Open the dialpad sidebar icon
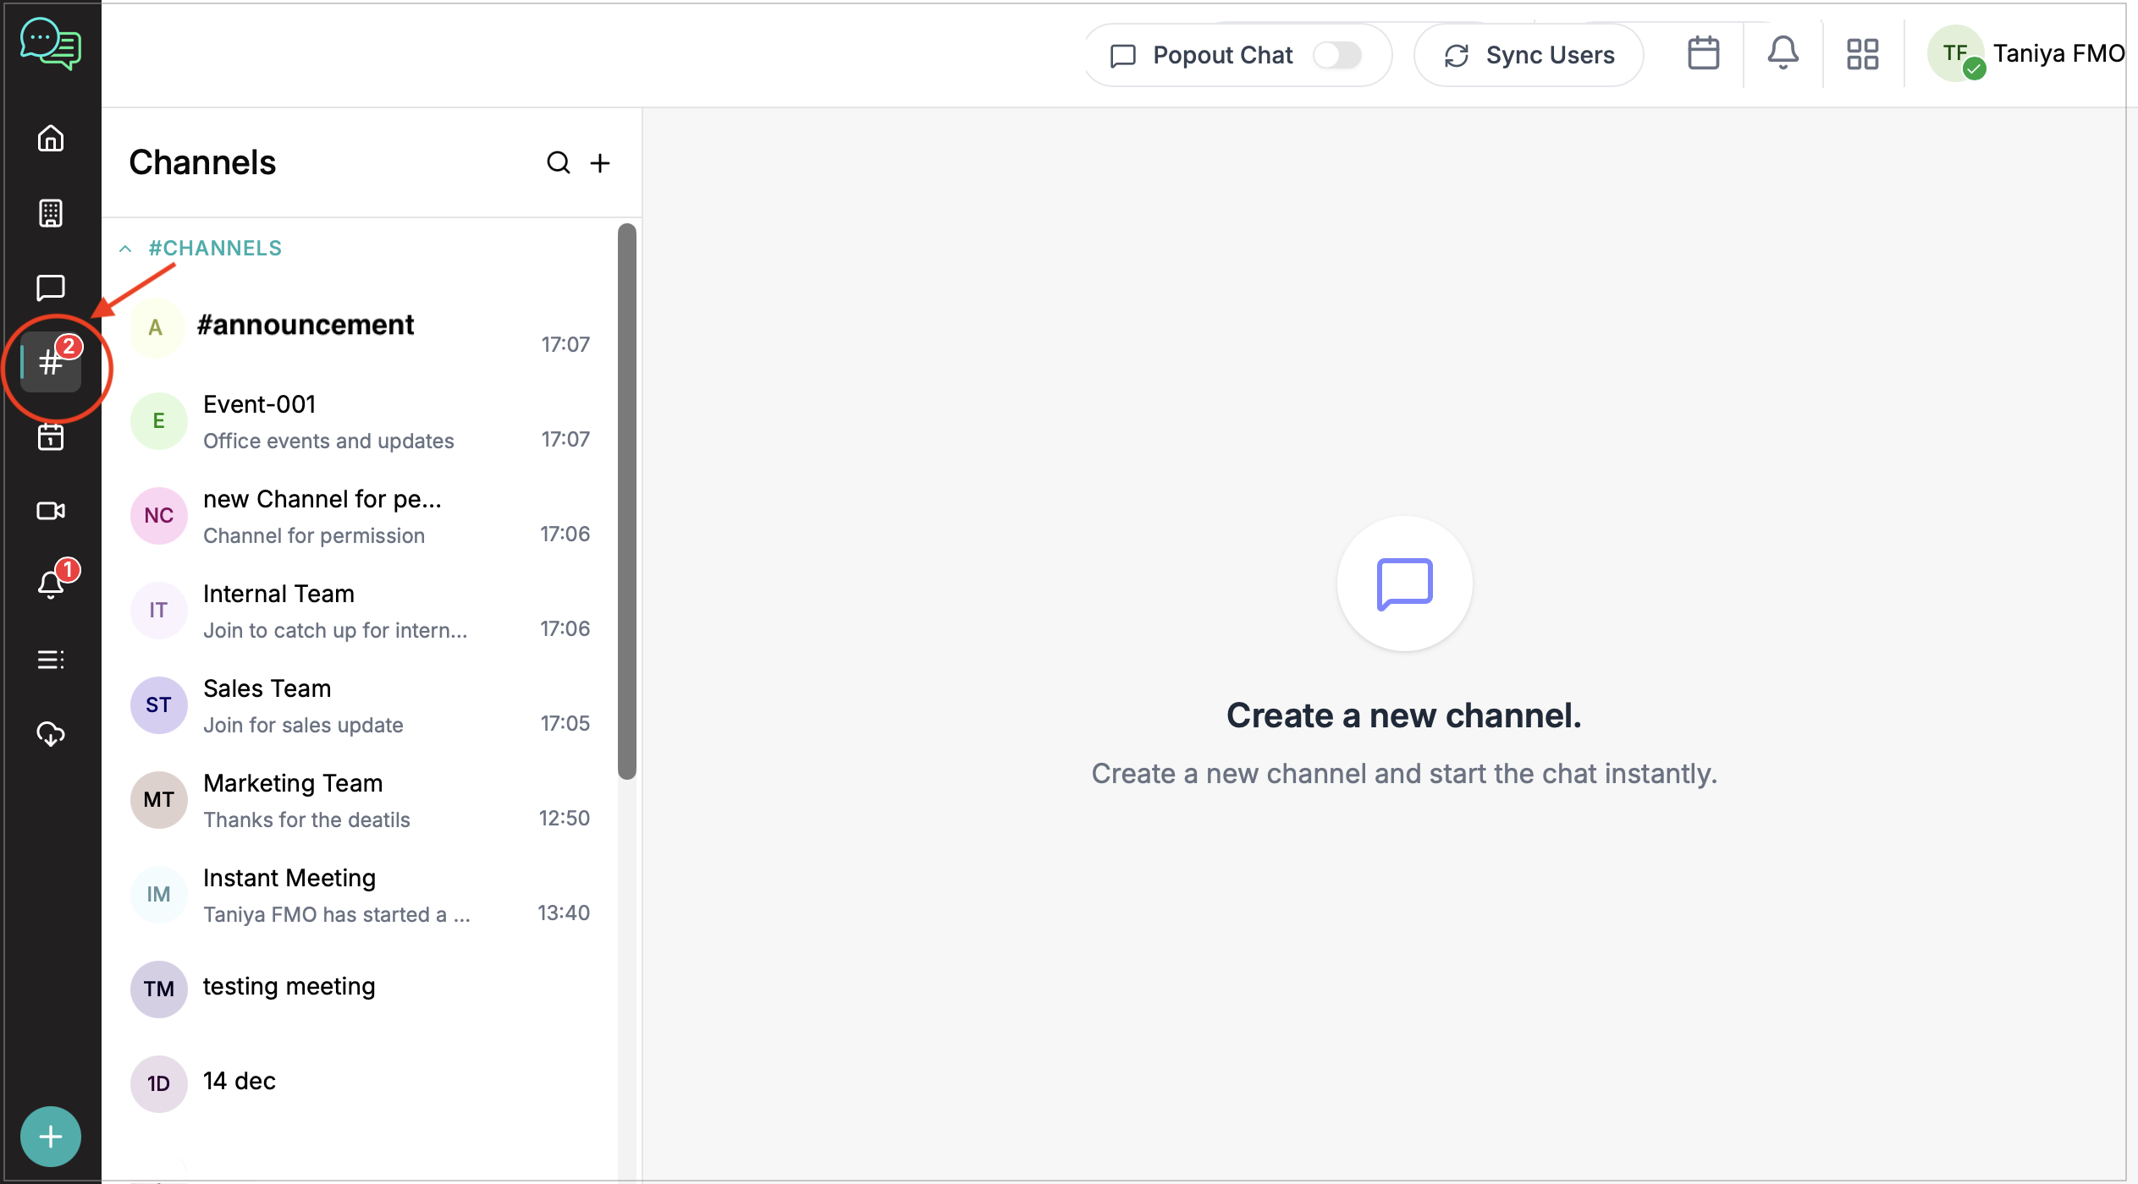This screenshot has width=2138, height=1184. [x=51, y=213]
